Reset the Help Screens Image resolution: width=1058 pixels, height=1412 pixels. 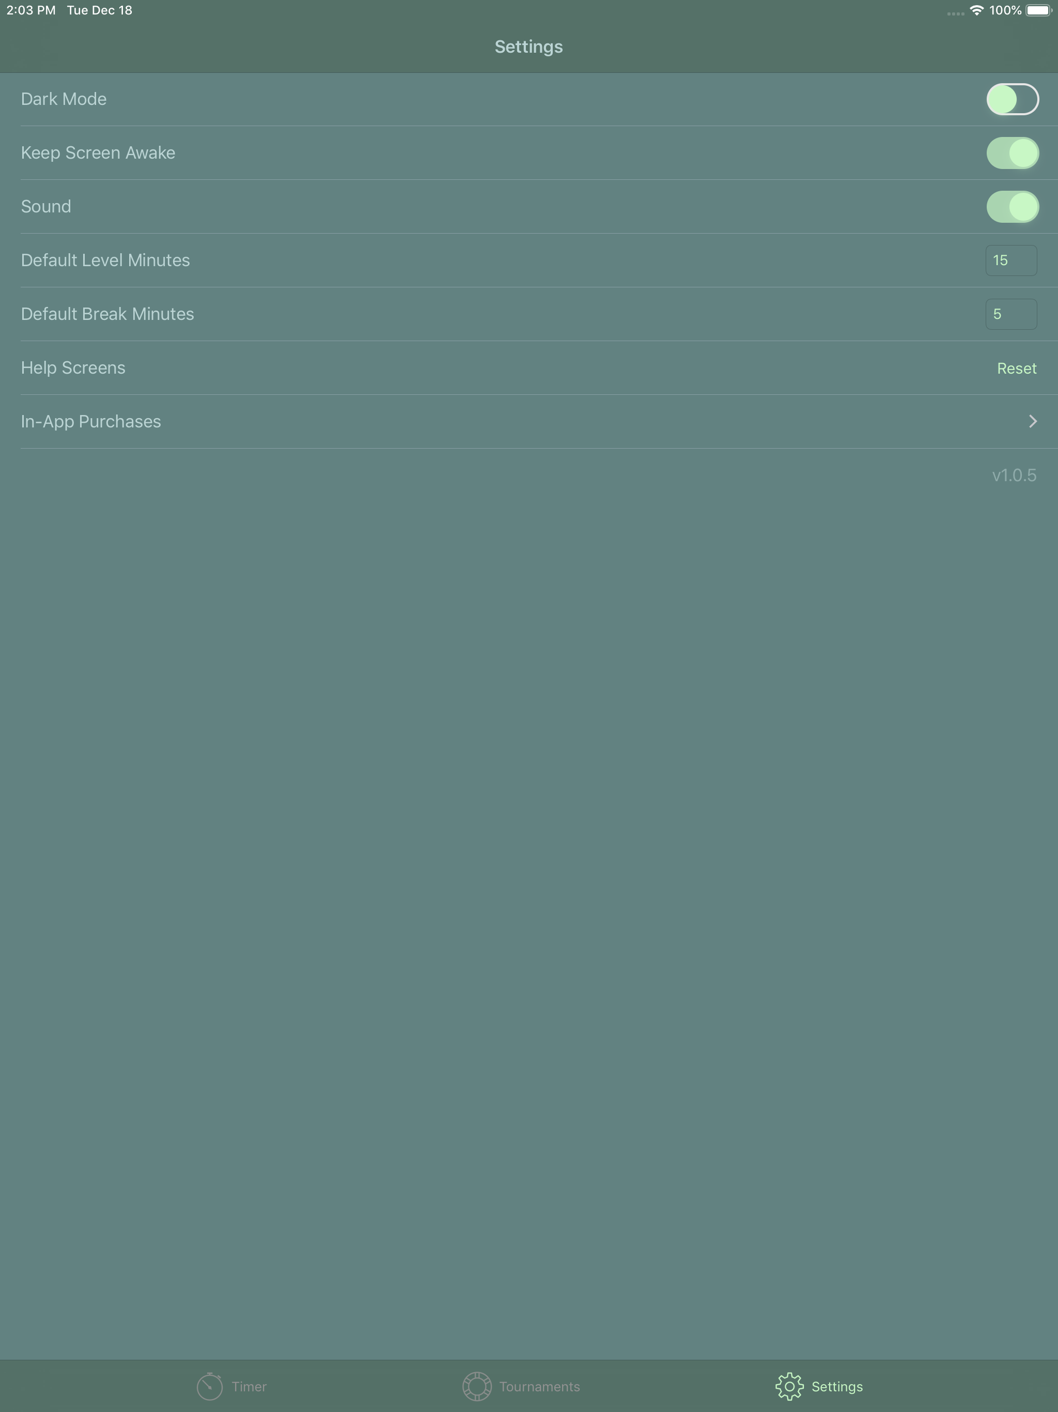click(x=1017, y=369)
